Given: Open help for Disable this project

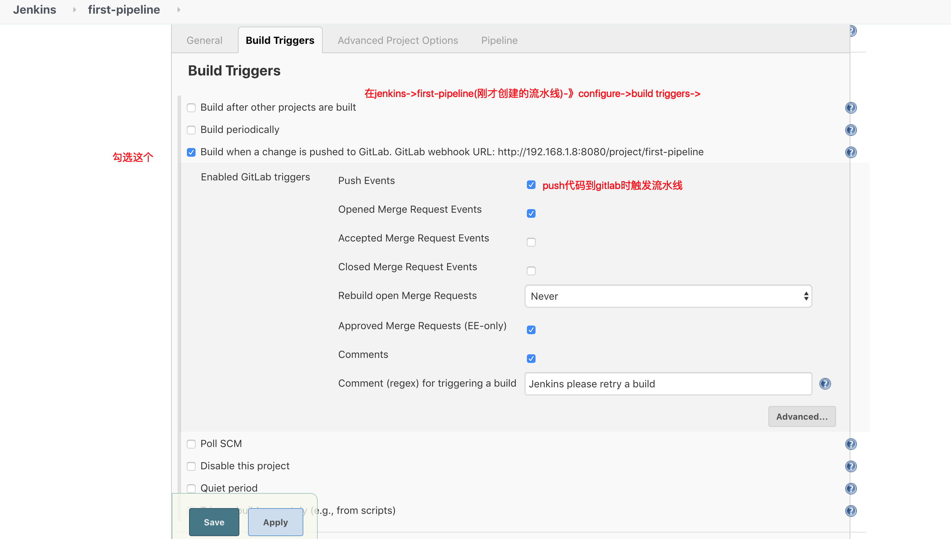Looking at the screenshot, I should [851, 466].
